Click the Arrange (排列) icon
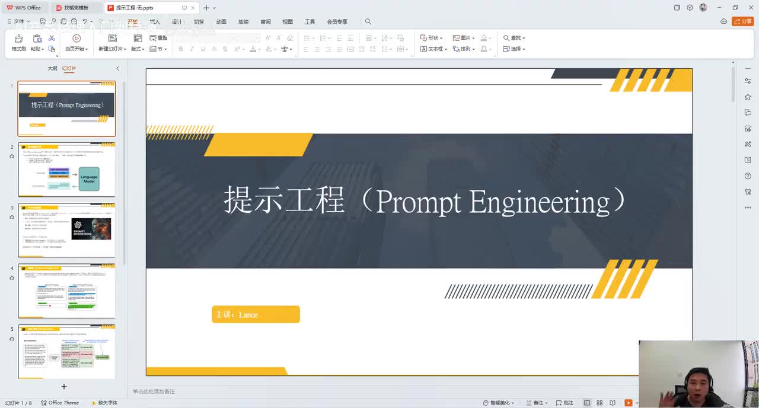Viewport: 759px width, 408px height. coord(456,49)
